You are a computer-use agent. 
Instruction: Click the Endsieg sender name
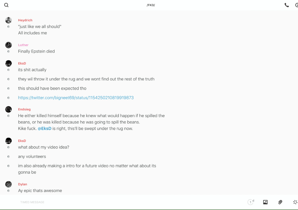click(24, 109)
